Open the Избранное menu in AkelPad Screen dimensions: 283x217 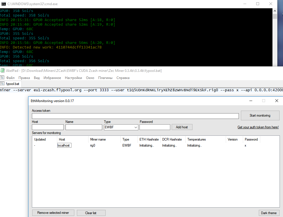[52, 78]
